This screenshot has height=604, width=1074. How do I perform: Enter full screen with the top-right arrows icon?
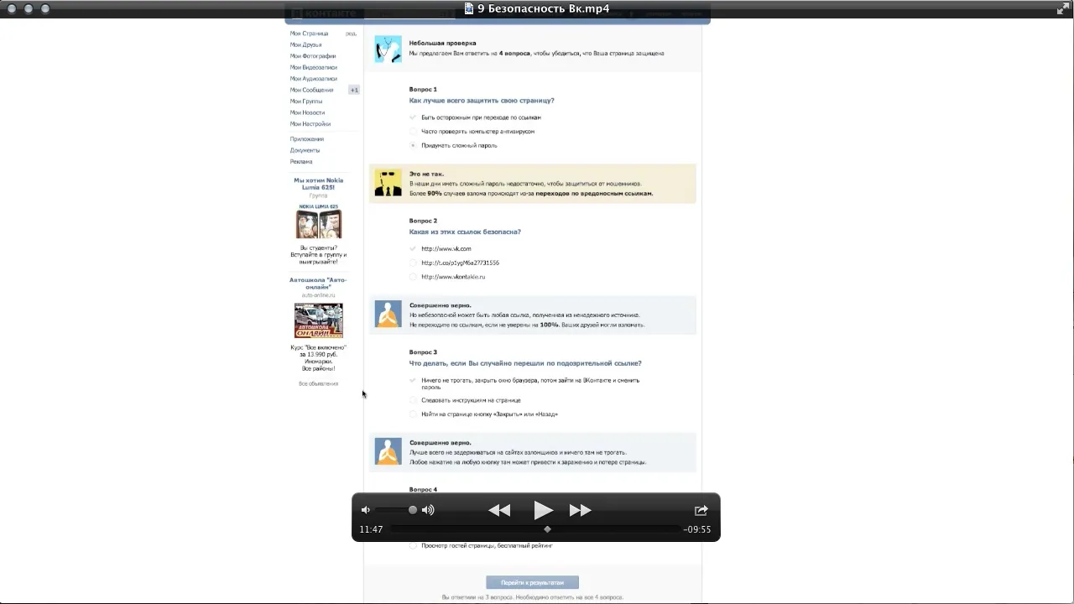(x=1062, y=8)
